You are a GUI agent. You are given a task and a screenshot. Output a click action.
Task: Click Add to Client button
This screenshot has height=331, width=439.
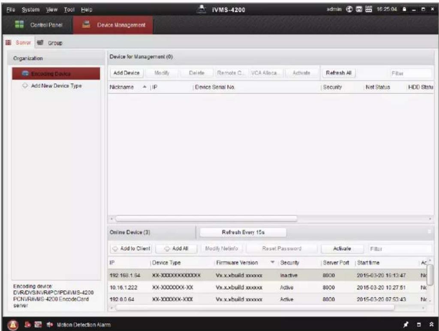coord(131,248)
